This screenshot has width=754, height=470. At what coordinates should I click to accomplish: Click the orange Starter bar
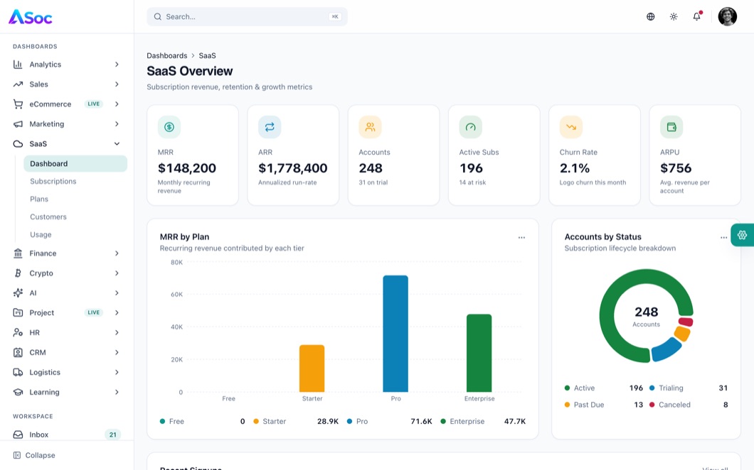click(x=312, y=368)
